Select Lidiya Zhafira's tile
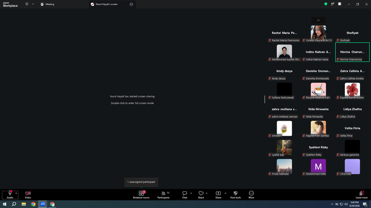 pos(352,109)
